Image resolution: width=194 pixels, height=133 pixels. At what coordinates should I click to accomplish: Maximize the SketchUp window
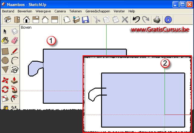point(182,5)
